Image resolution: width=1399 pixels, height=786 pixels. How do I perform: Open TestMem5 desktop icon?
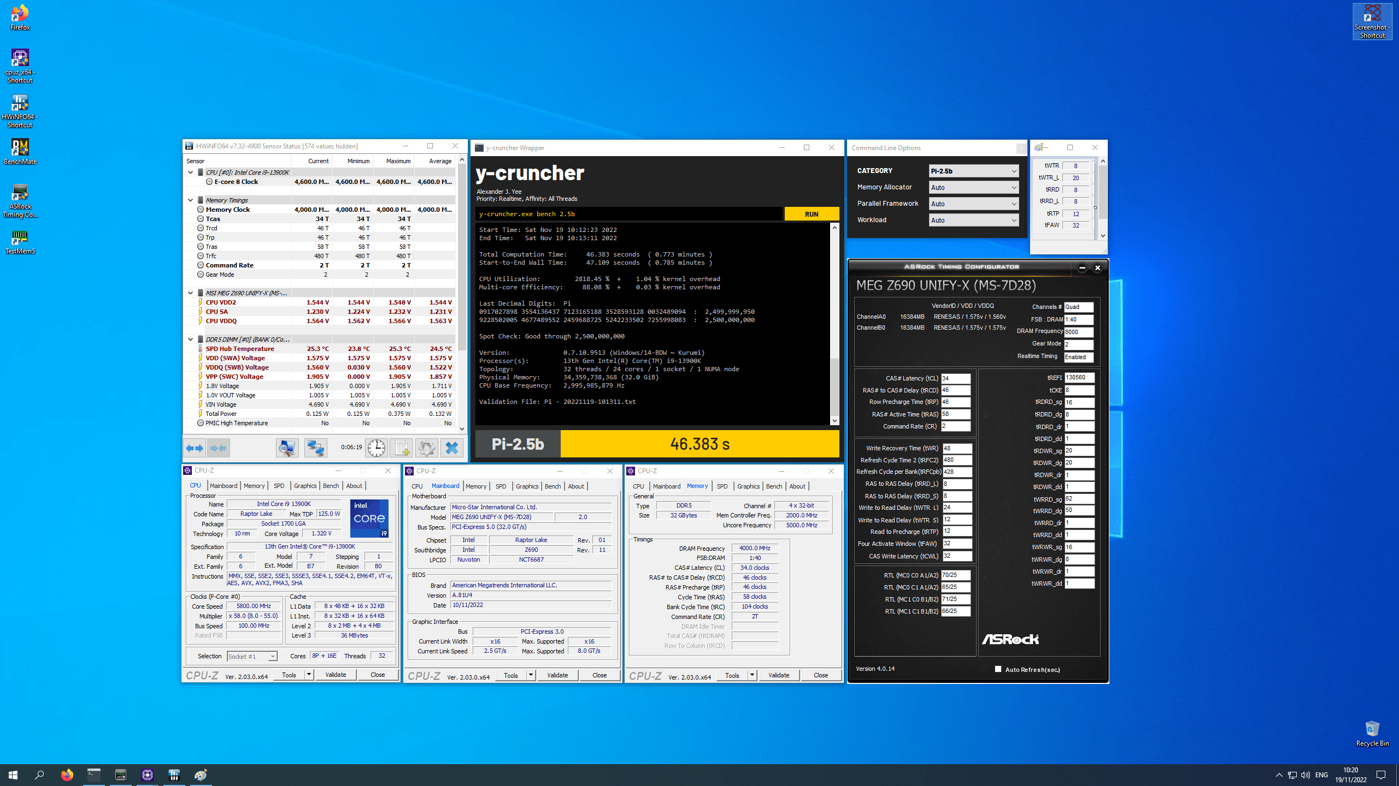20,242
